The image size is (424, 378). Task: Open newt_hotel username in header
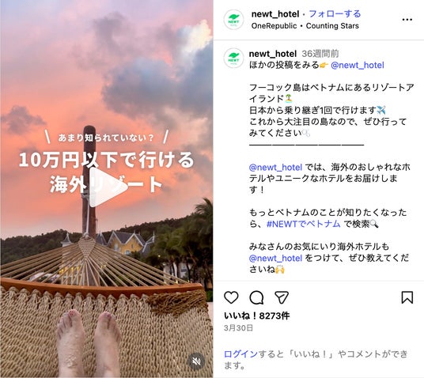pos(275,14)
